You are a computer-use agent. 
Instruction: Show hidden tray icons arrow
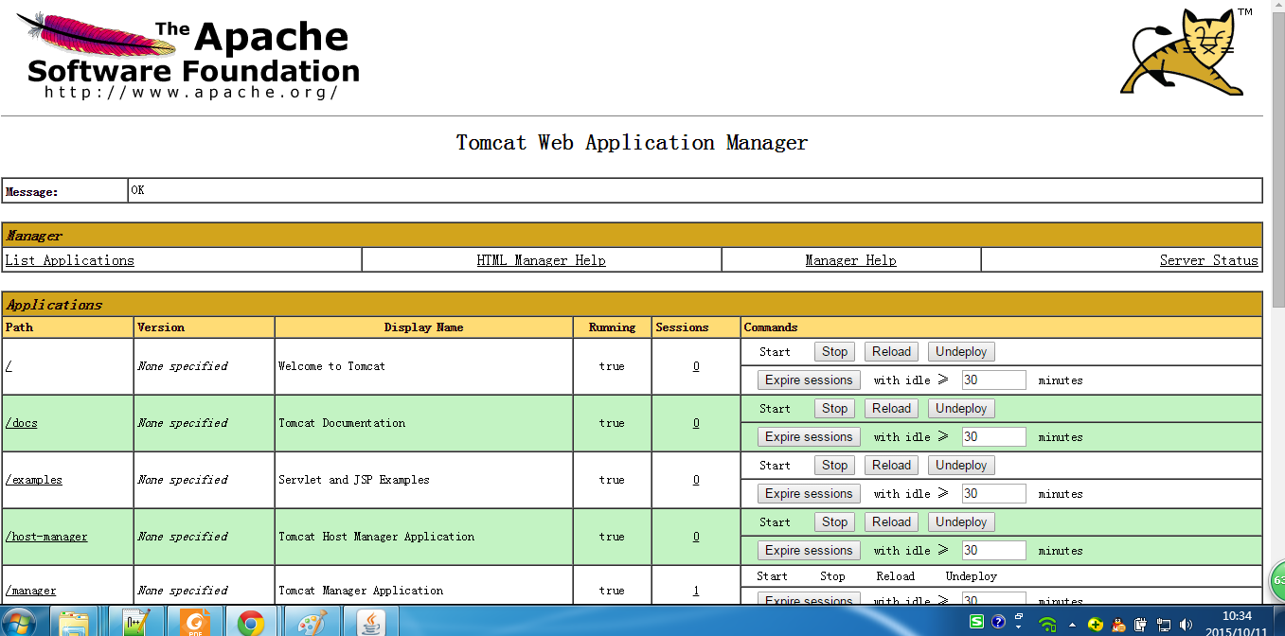coord(1072,625)
